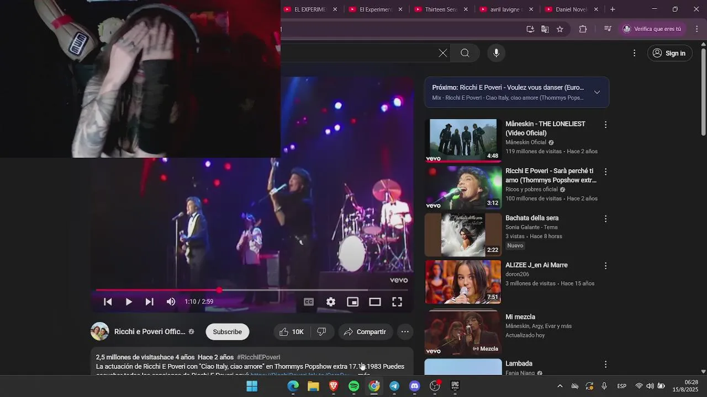Go to the previous video

pos(108,302)
